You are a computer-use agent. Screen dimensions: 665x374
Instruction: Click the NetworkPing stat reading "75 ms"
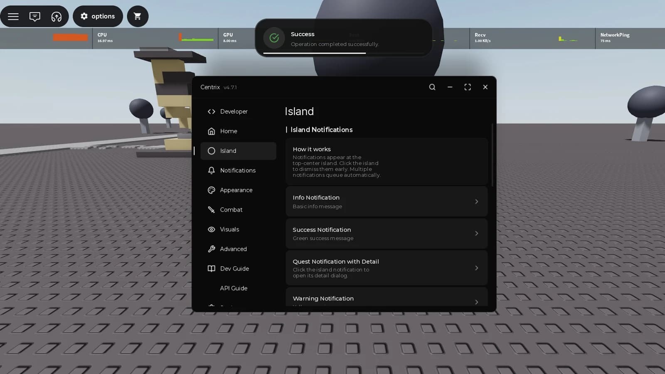[605, 41]
